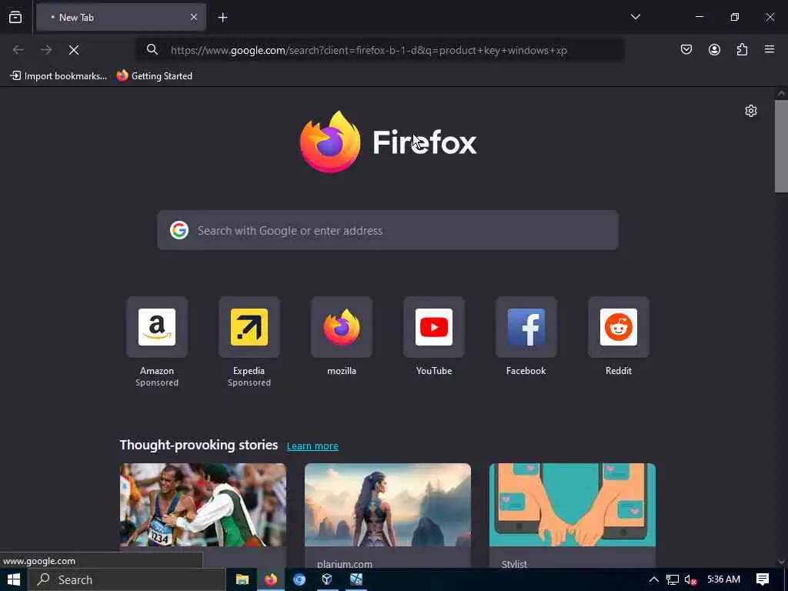
Task: Click the search magnifier in the address bar
Action: (x=152, y=49)
